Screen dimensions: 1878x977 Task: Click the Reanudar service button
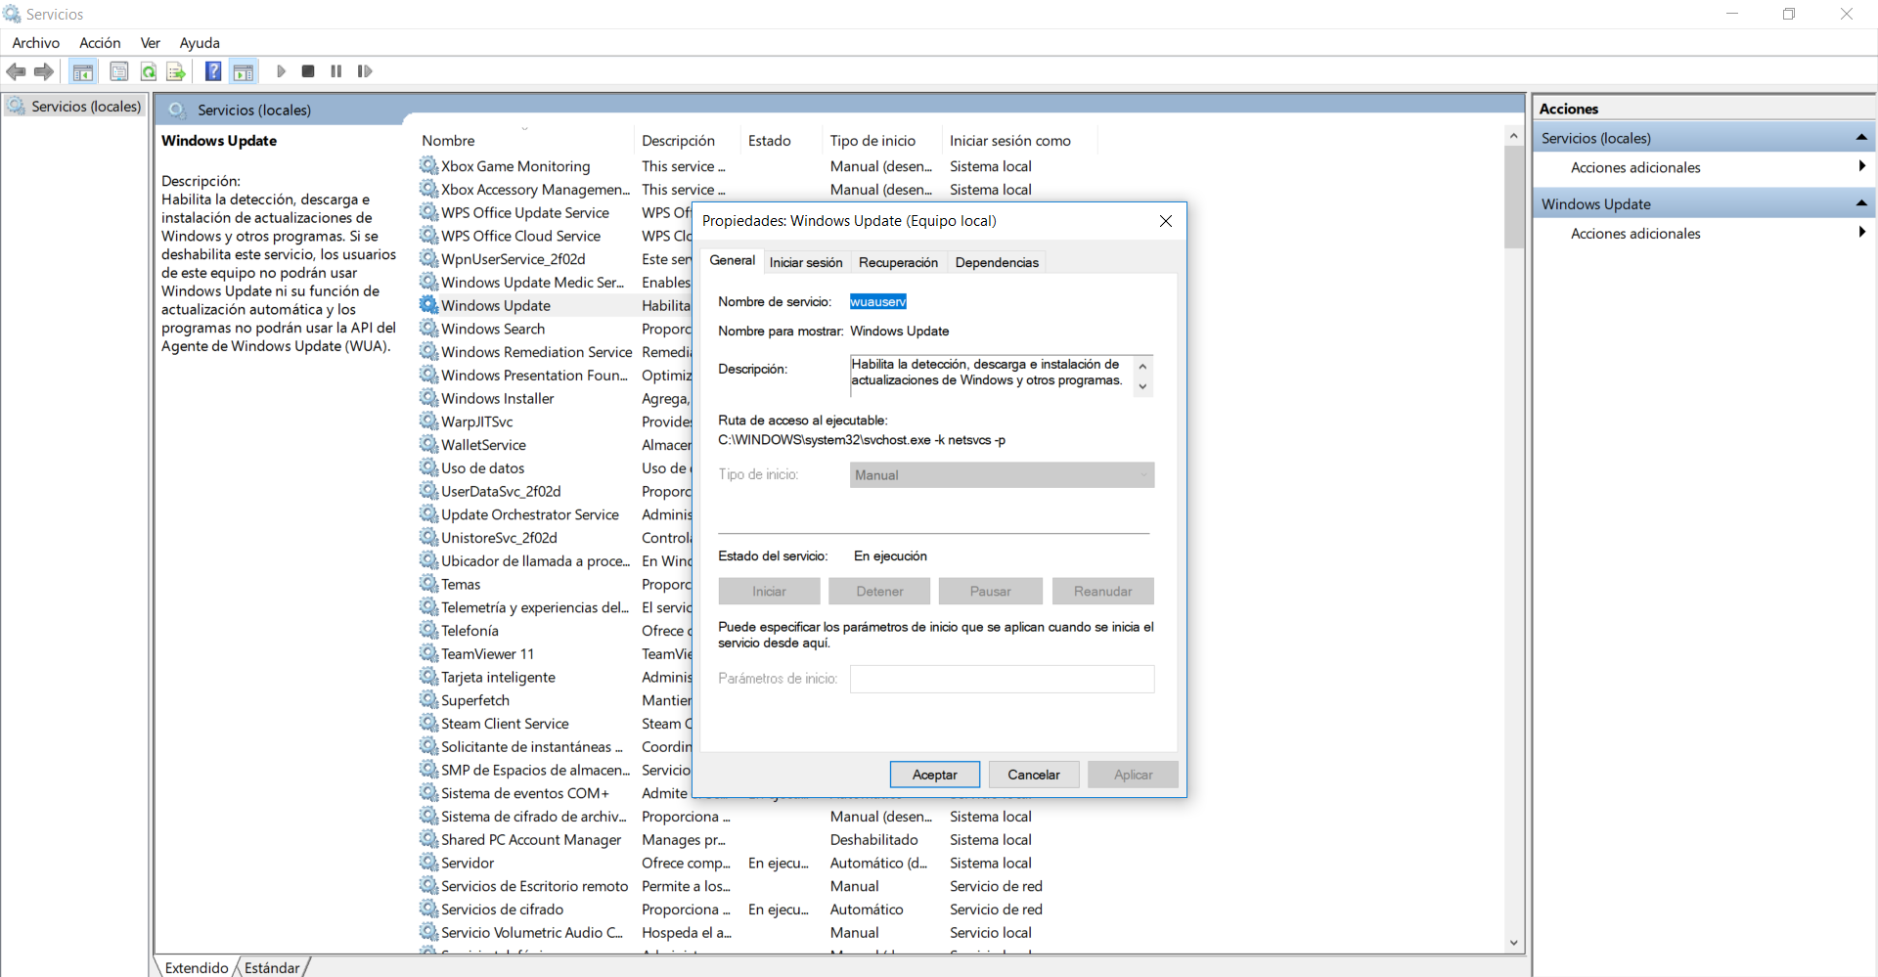(x=1102, y=592)
